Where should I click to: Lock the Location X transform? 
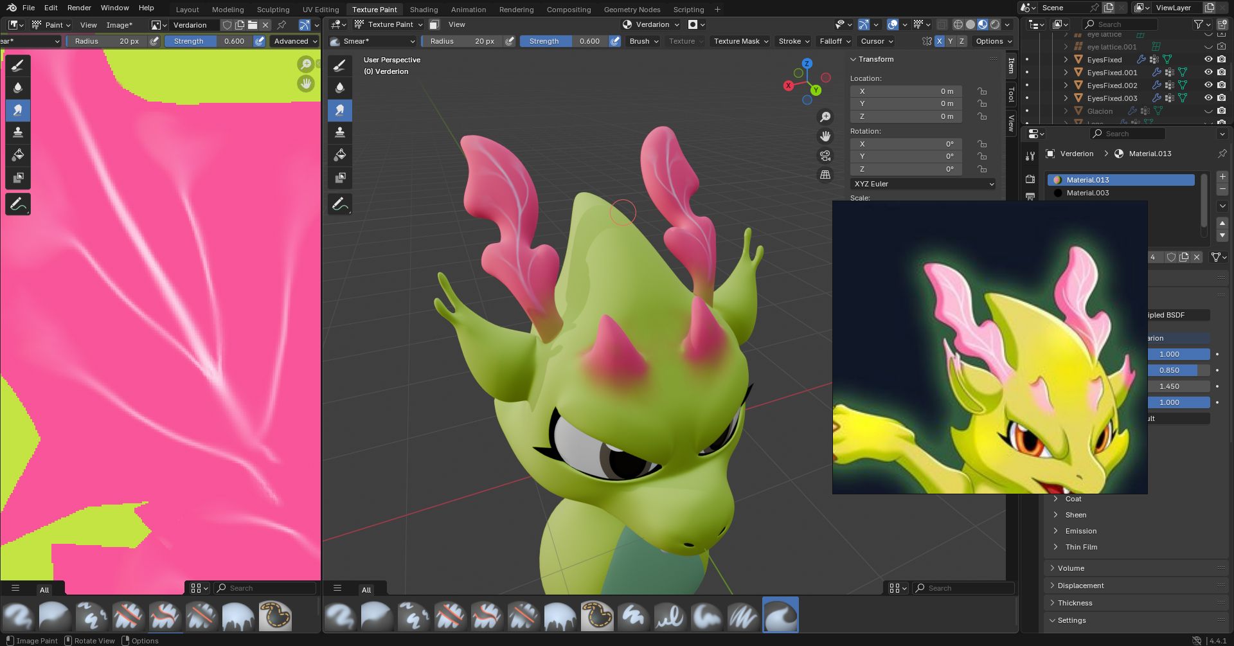pyautogui.click(x=982, y=91)
